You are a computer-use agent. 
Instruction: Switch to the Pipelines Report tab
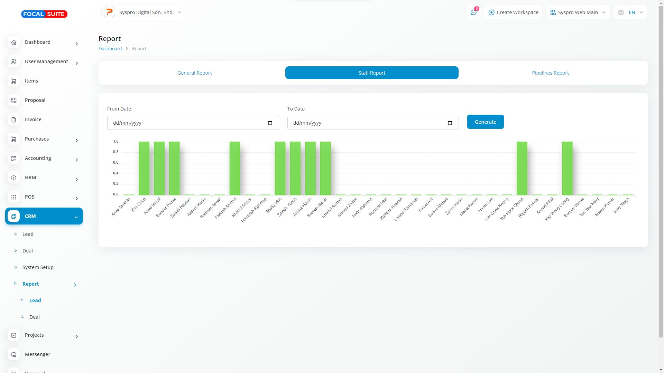click(x=550, y=73)
